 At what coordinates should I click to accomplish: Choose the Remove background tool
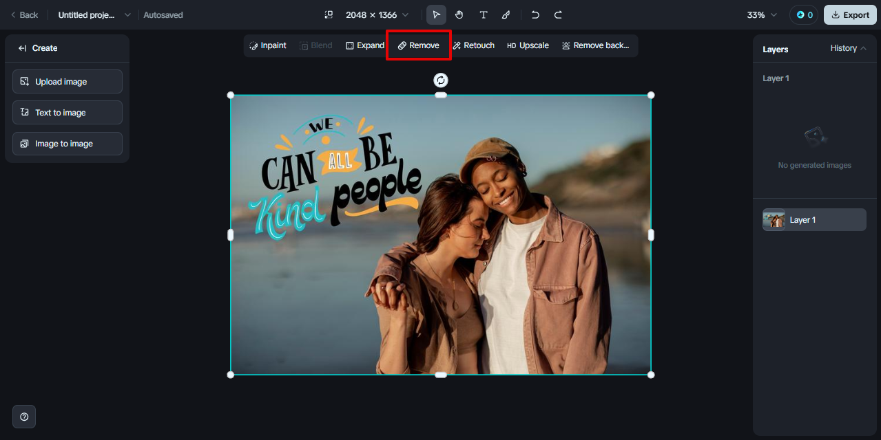(x=596, y=45)
